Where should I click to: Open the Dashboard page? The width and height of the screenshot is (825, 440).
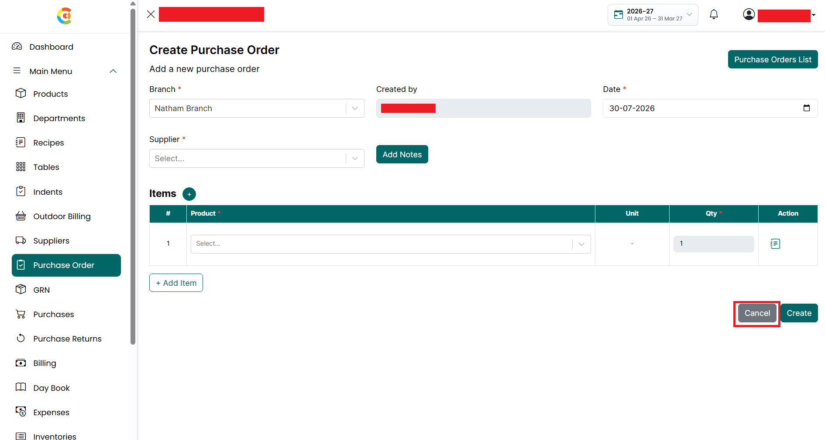[x=51, y=47]
